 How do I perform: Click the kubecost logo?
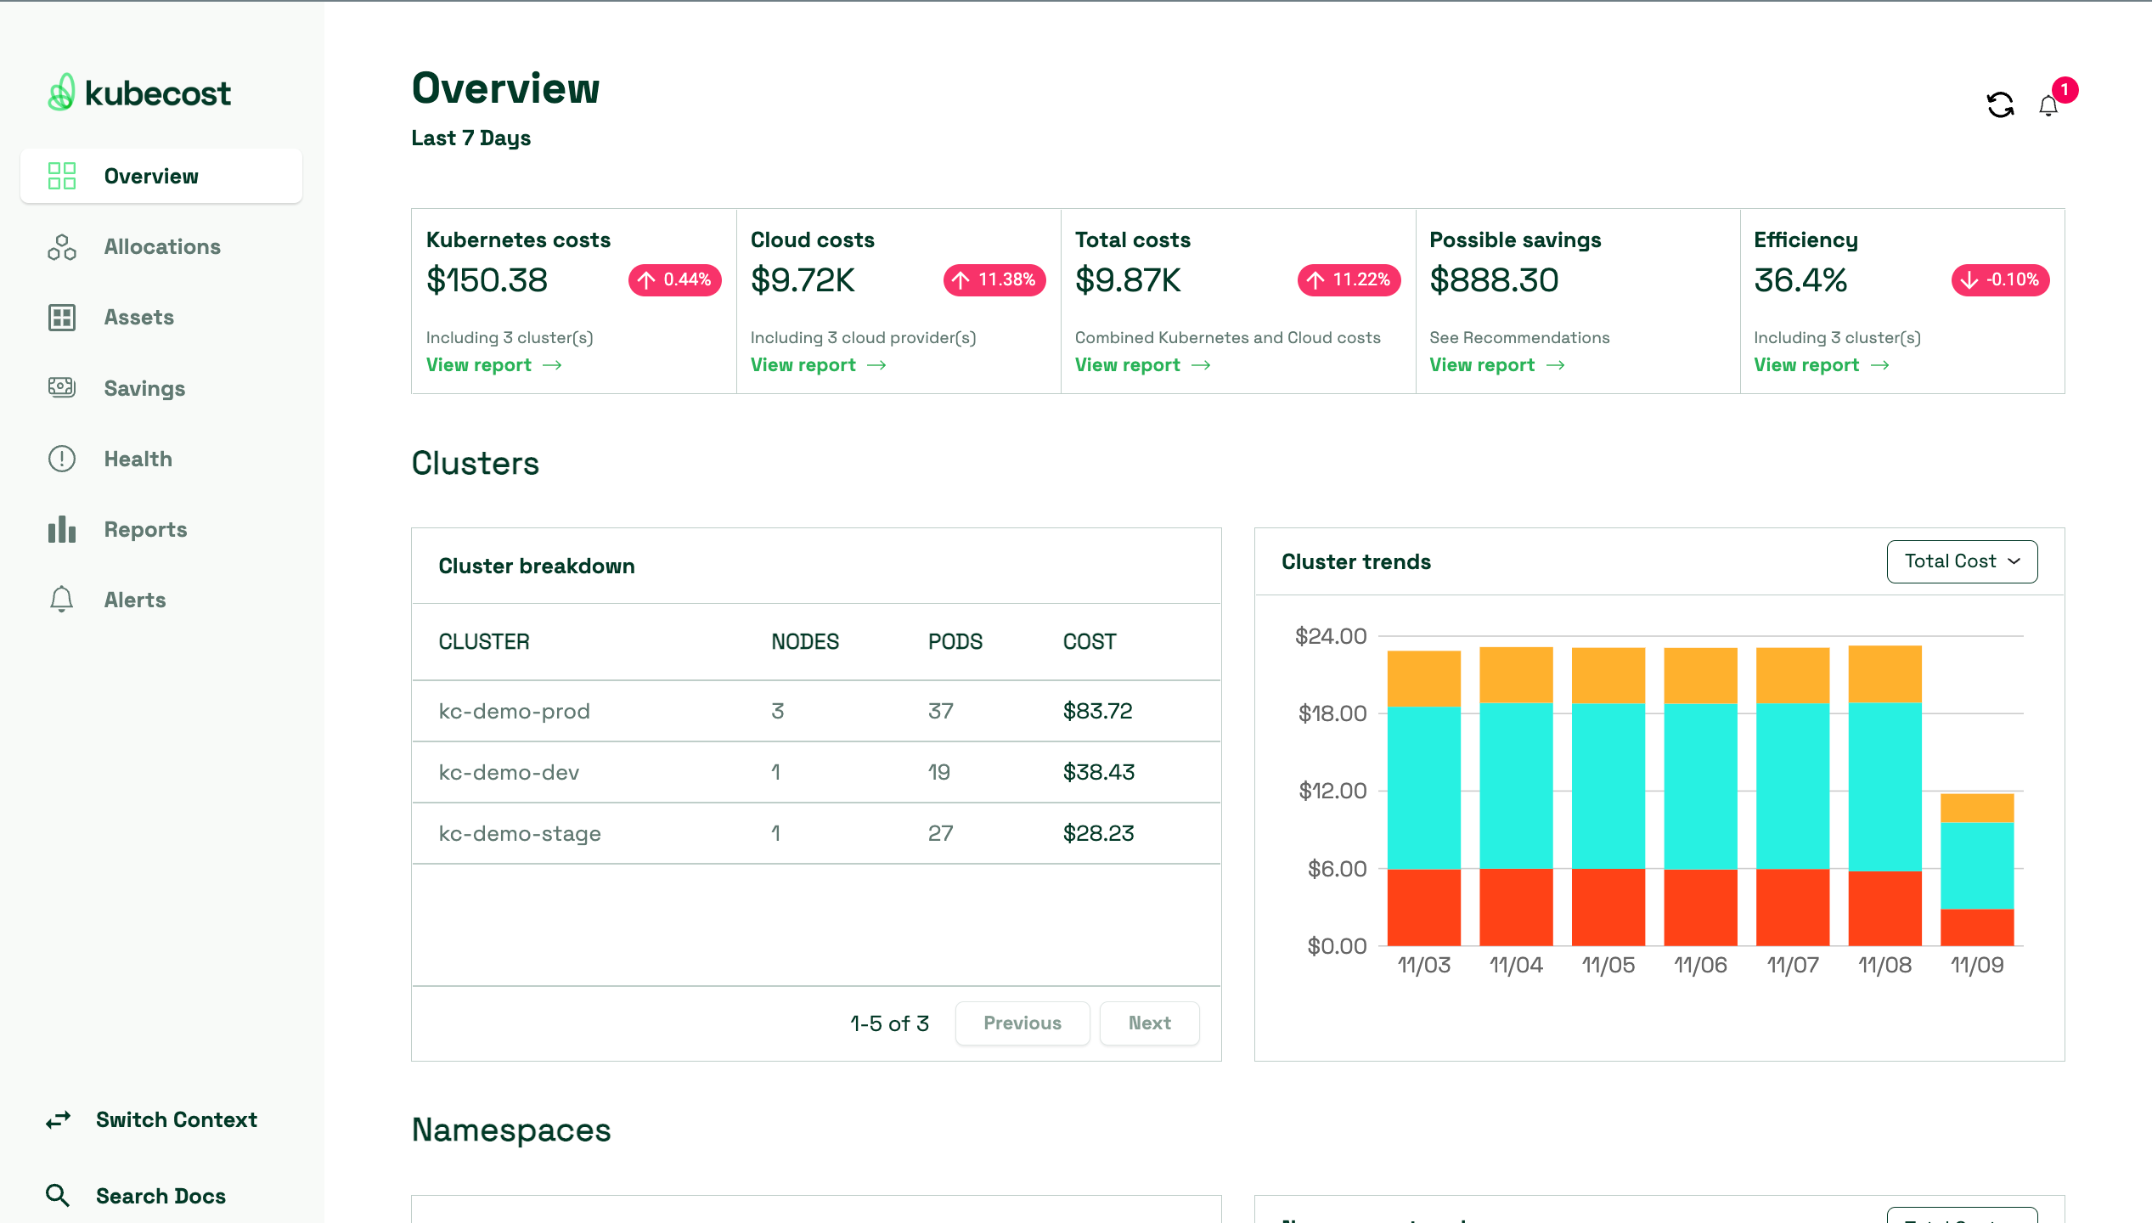(138, 92)
